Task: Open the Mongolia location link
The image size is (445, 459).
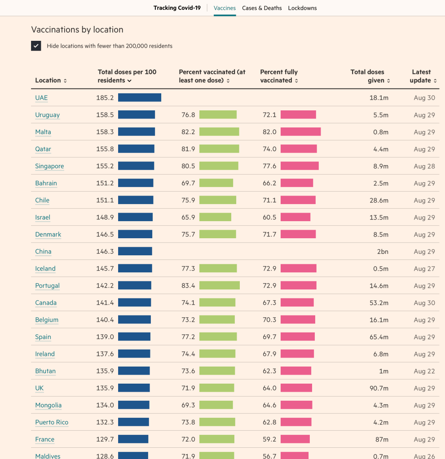Action: coord(48,405)
